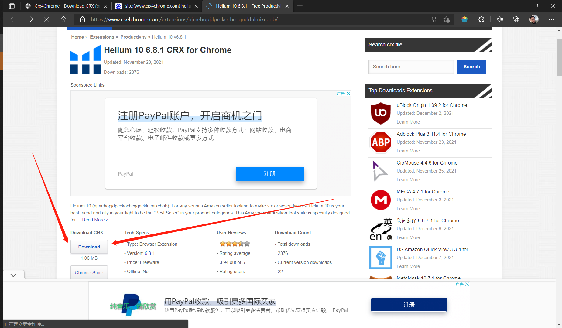The width and height of the screenshot is (562, 328).
Task: Open DS Amazon Quick View 3.3.4 link
Action: point(432,249)
